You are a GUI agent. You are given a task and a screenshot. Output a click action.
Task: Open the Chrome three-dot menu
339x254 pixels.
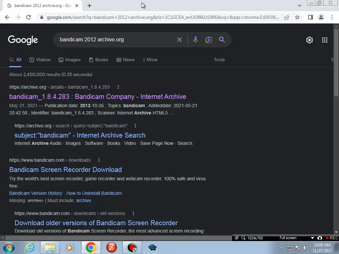(332, 17)
